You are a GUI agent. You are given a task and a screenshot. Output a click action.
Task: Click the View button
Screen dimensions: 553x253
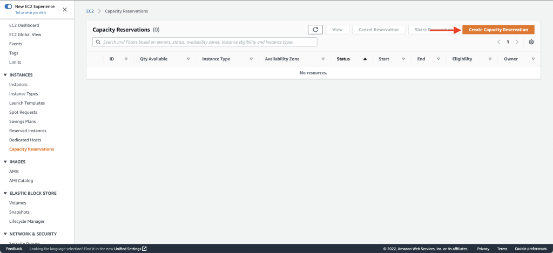tap(338, 30)
